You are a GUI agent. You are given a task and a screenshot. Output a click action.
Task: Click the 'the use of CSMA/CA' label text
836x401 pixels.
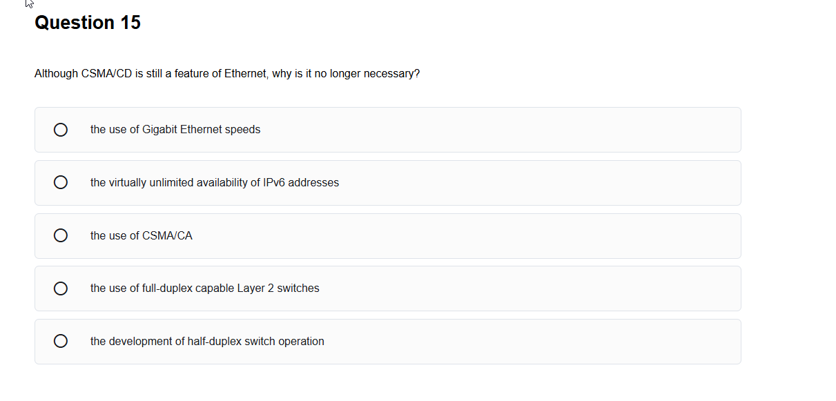[142, 236]
